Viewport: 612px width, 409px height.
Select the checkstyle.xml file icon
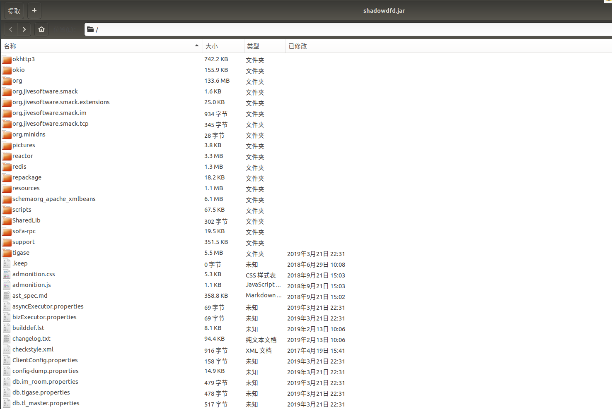tap(6, 349)
